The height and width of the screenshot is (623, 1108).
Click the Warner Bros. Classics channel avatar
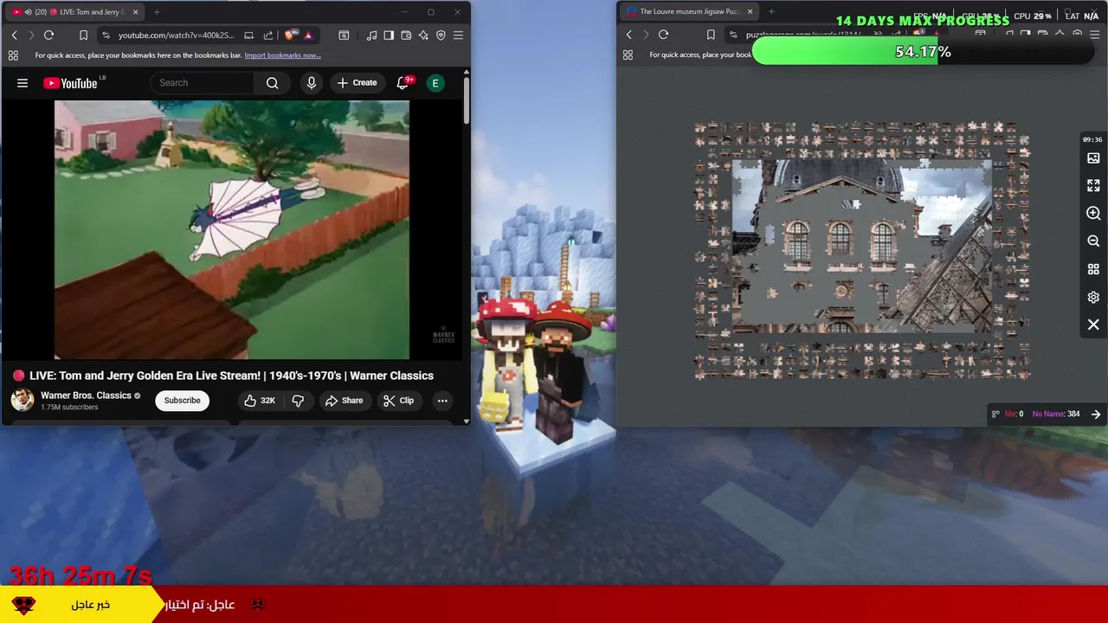[23, 400]
